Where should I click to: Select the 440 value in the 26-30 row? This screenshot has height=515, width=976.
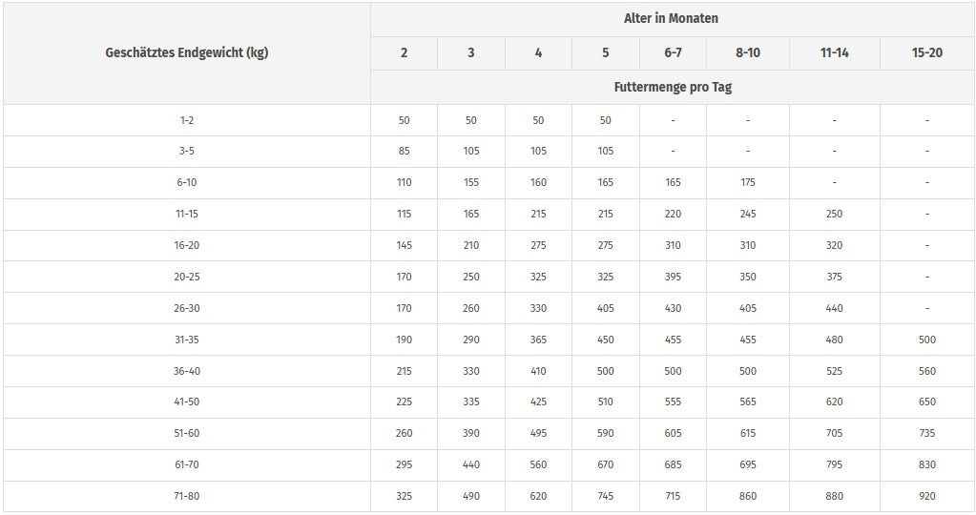pyautogui.click(x=834, y=308)
